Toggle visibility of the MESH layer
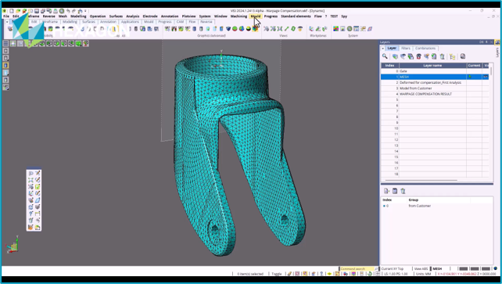 [x=486, y=77]
